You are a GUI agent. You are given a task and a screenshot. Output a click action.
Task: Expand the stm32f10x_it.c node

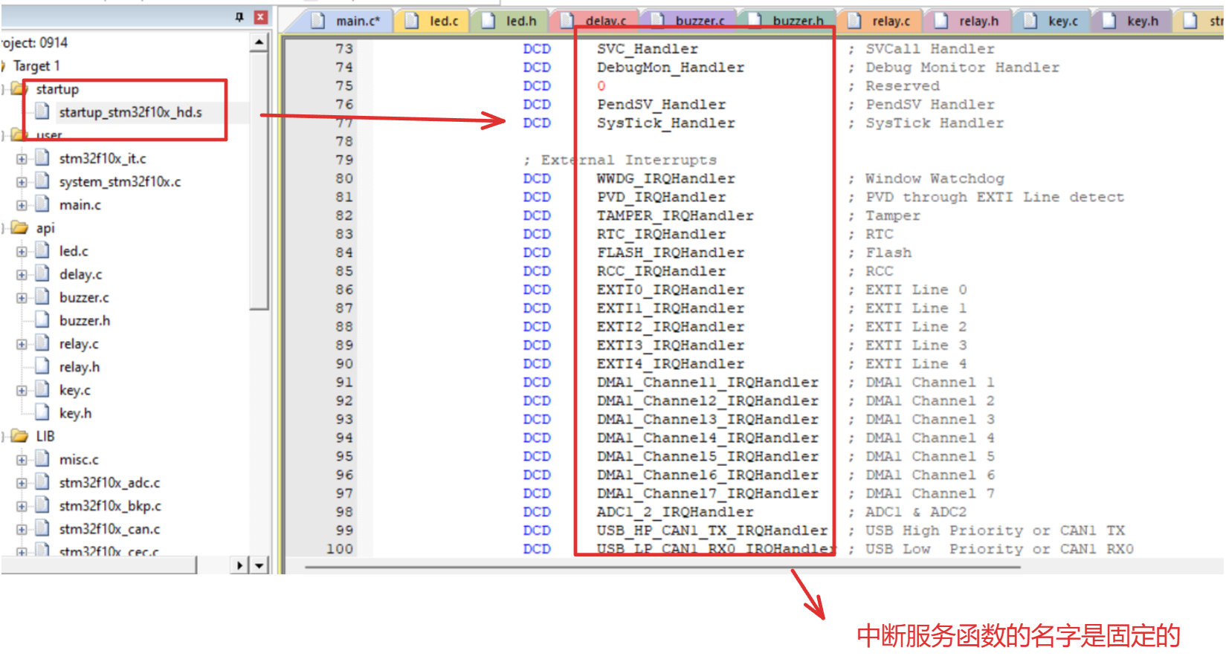22,159
